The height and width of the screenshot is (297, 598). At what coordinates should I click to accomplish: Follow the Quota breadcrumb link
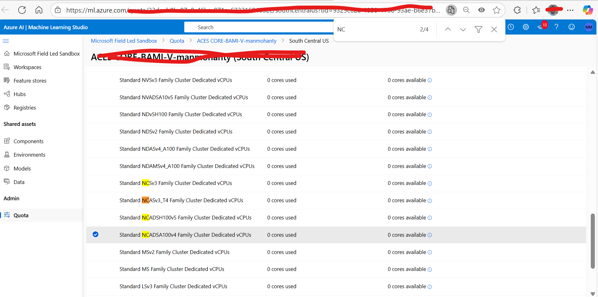pyautogui.click(x=177, y=41)
